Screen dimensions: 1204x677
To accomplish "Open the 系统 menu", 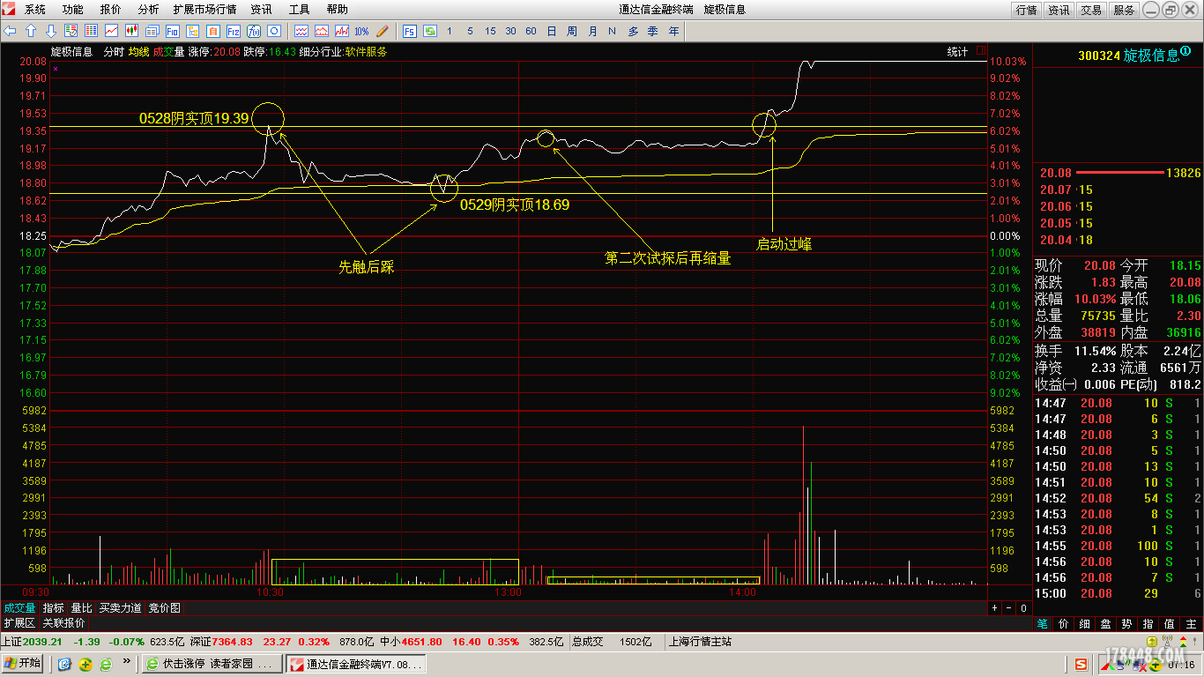I will (x=35, y=10).
